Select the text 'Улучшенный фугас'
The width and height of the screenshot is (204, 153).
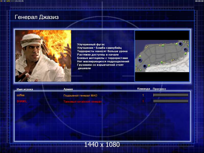[91, 44]
